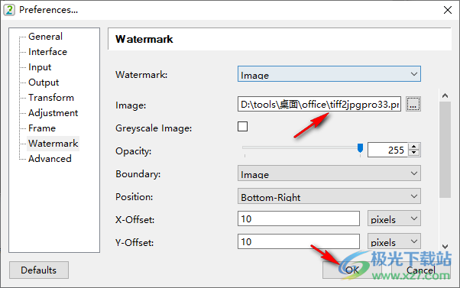460x288 pixels.
Task: Open the Watermark type dropdown
Action: click(x=329, y=74)
